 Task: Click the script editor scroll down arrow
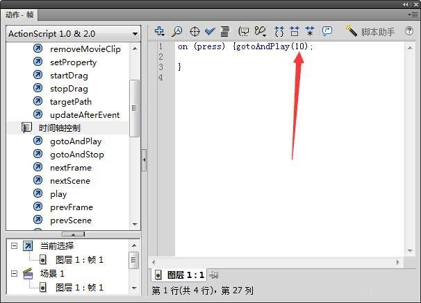pyautogui.click(x=410, y=251)
